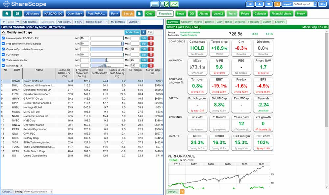
Task: Open the chat messages icon
Action: [268, 4]
